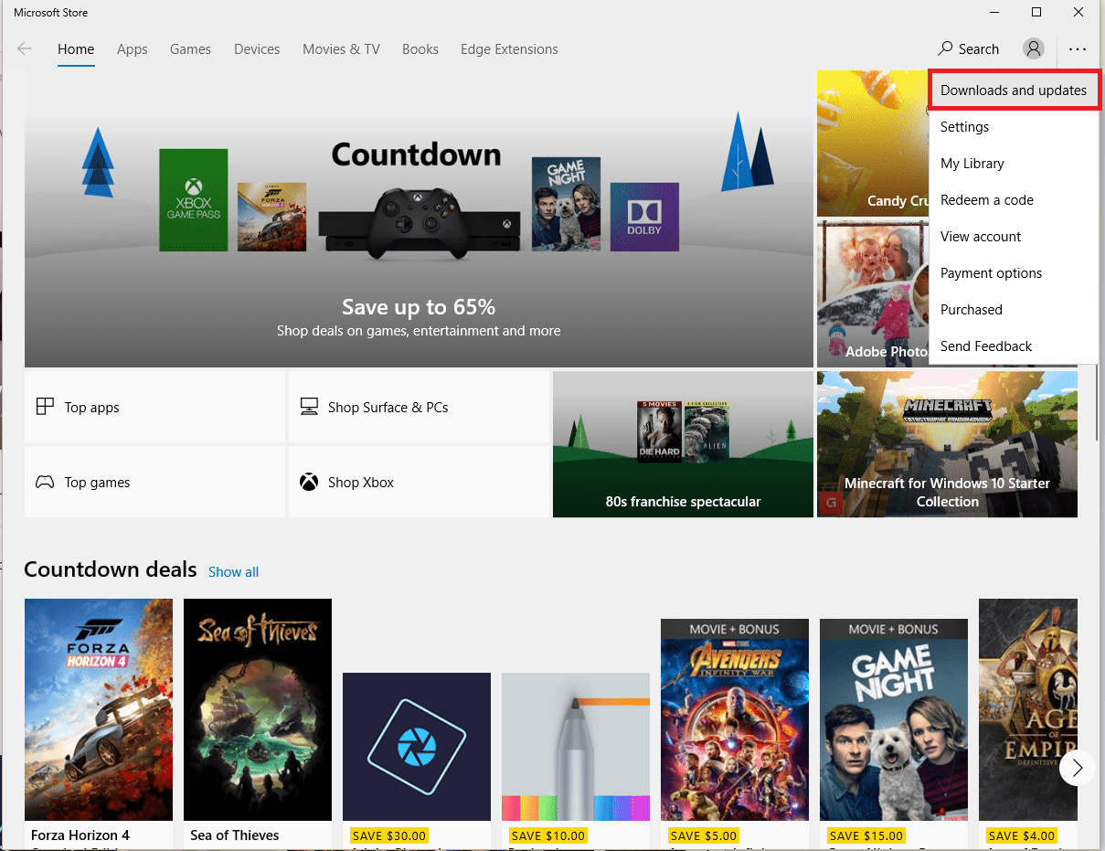
Task: Switch to the Games tab
Action: point(190,49)
